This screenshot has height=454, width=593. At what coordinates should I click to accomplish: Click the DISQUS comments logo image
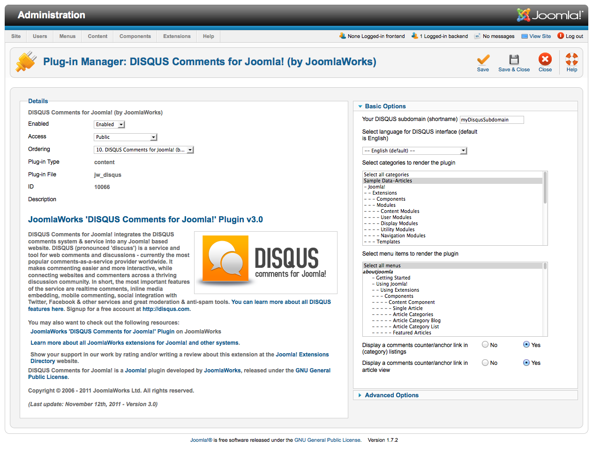266,263
